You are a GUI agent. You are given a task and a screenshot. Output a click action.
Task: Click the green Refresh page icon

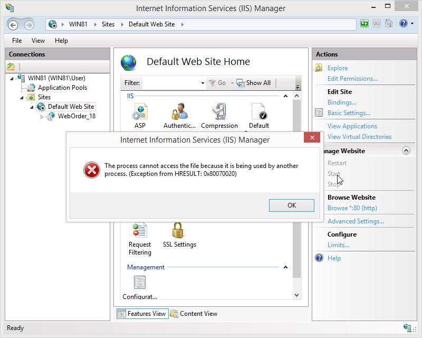coord(364,24)
